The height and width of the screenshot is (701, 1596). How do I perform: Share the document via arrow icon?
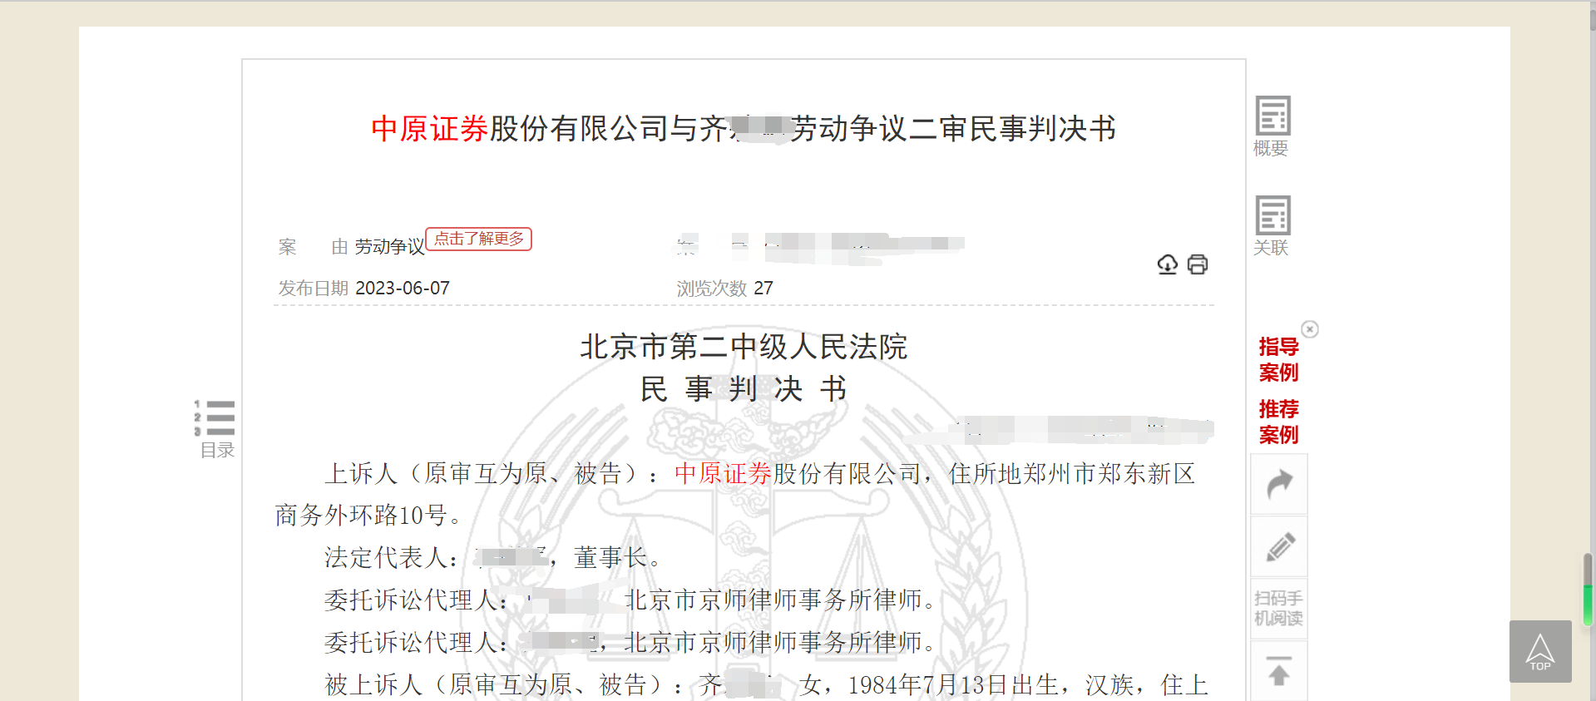click(x=1279, y=484)
